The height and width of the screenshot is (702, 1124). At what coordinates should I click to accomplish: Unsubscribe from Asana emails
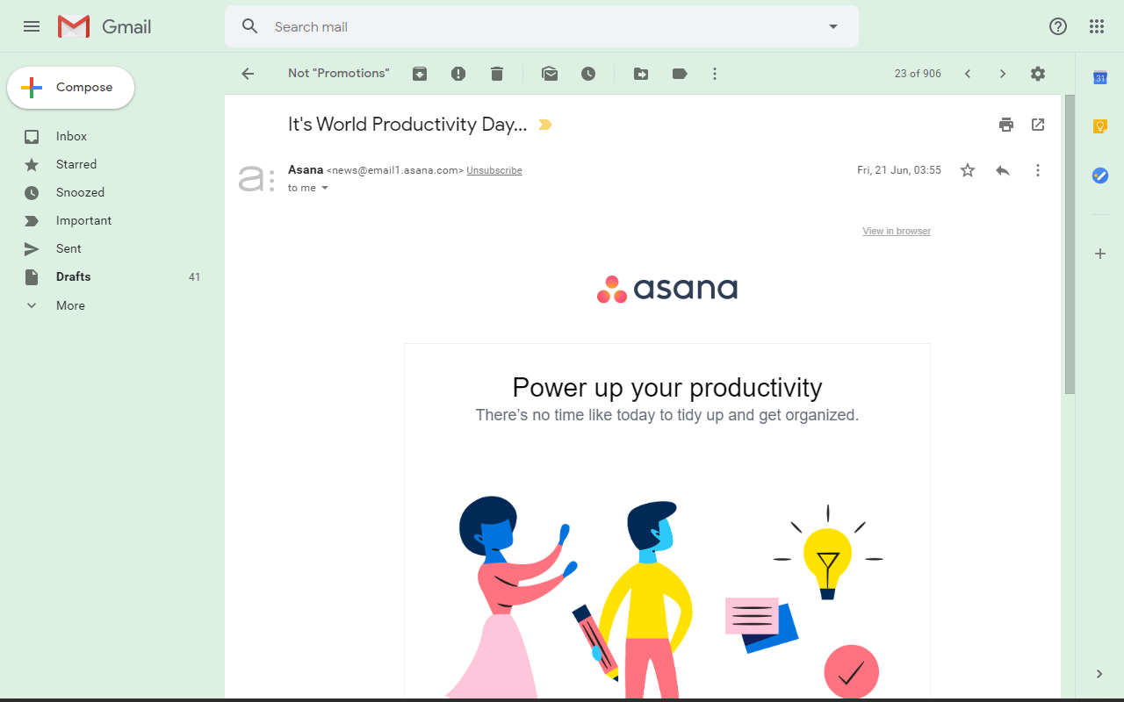pos(494,170)
